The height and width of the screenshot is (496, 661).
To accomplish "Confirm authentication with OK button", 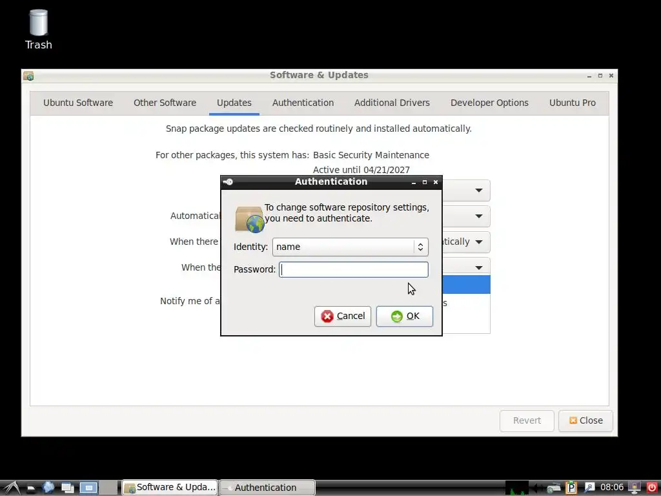I will click(x=405, y=316).
